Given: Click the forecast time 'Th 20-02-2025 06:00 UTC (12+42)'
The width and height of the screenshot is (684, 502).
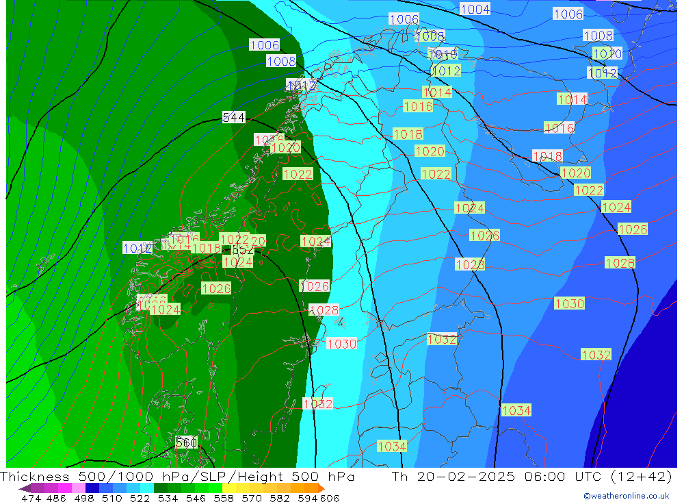Looking at the screenshot, I should [531, 476].
